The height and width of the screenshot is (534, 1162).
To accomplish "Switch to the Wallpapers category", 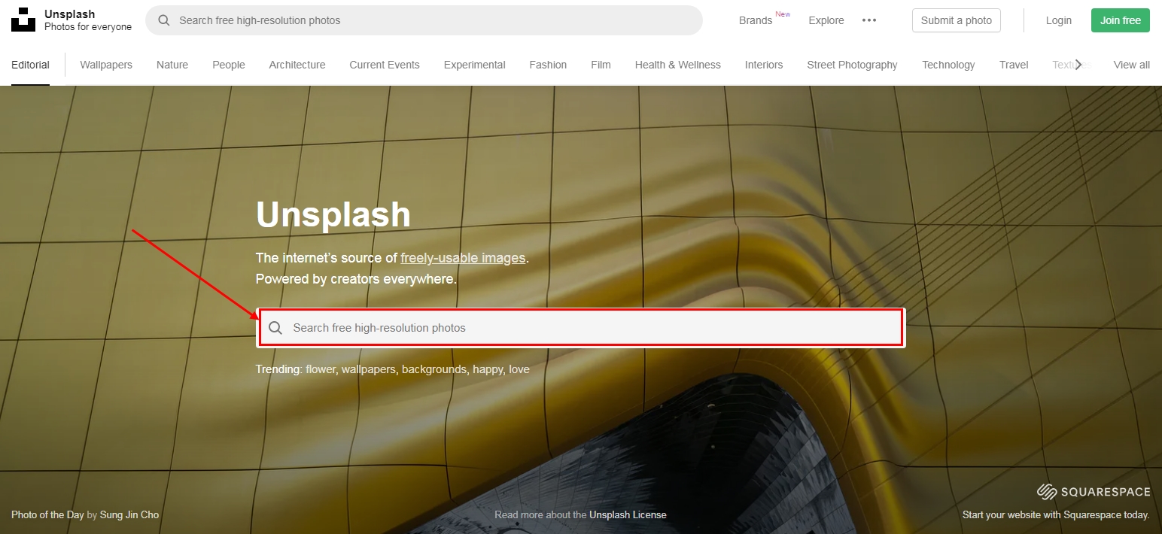I will 106,65.
